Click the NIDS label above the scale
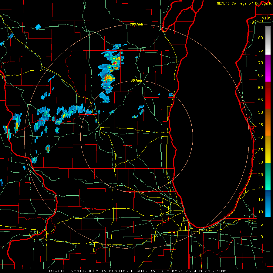The height and width of the screenshot is (273, 273). coord(267,18)
